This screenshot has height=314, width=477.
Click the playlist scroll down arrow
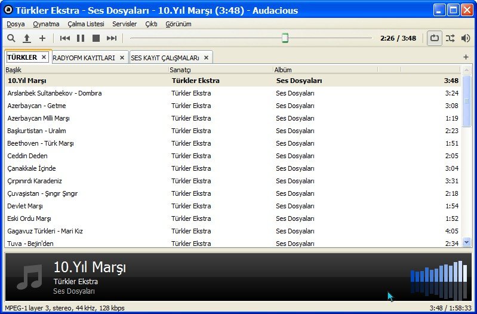click(466, 242)
